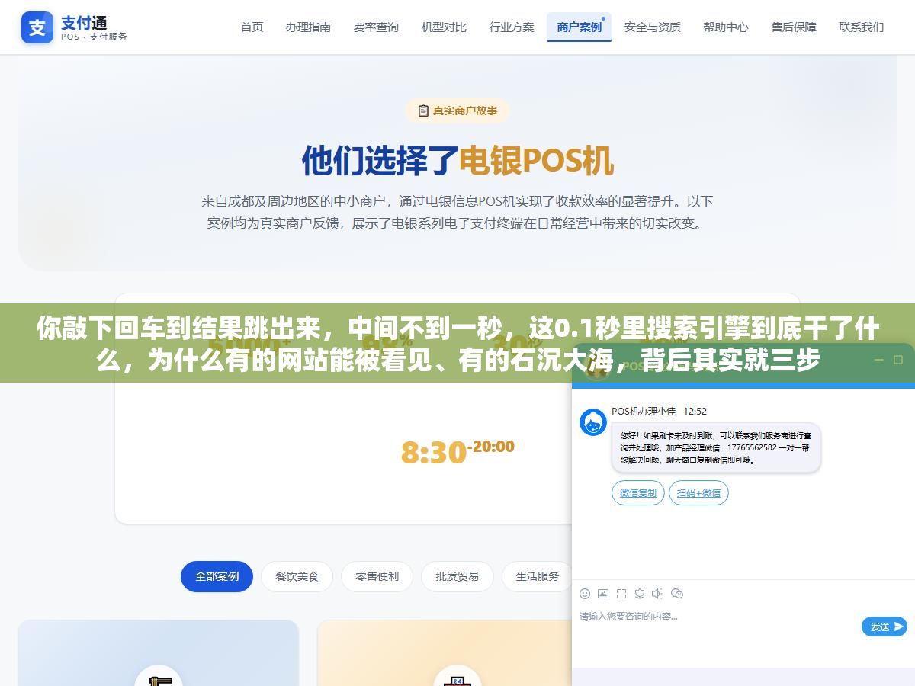Click the chat message bubble with 17765562582

716,447
